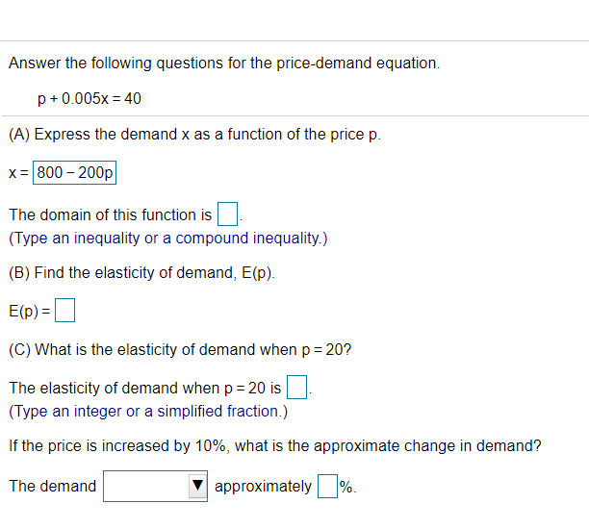The image size is (589, 529).
Task: Click the 'The elasticity of demand when p = 20 is' label
Action: point(145,389)
